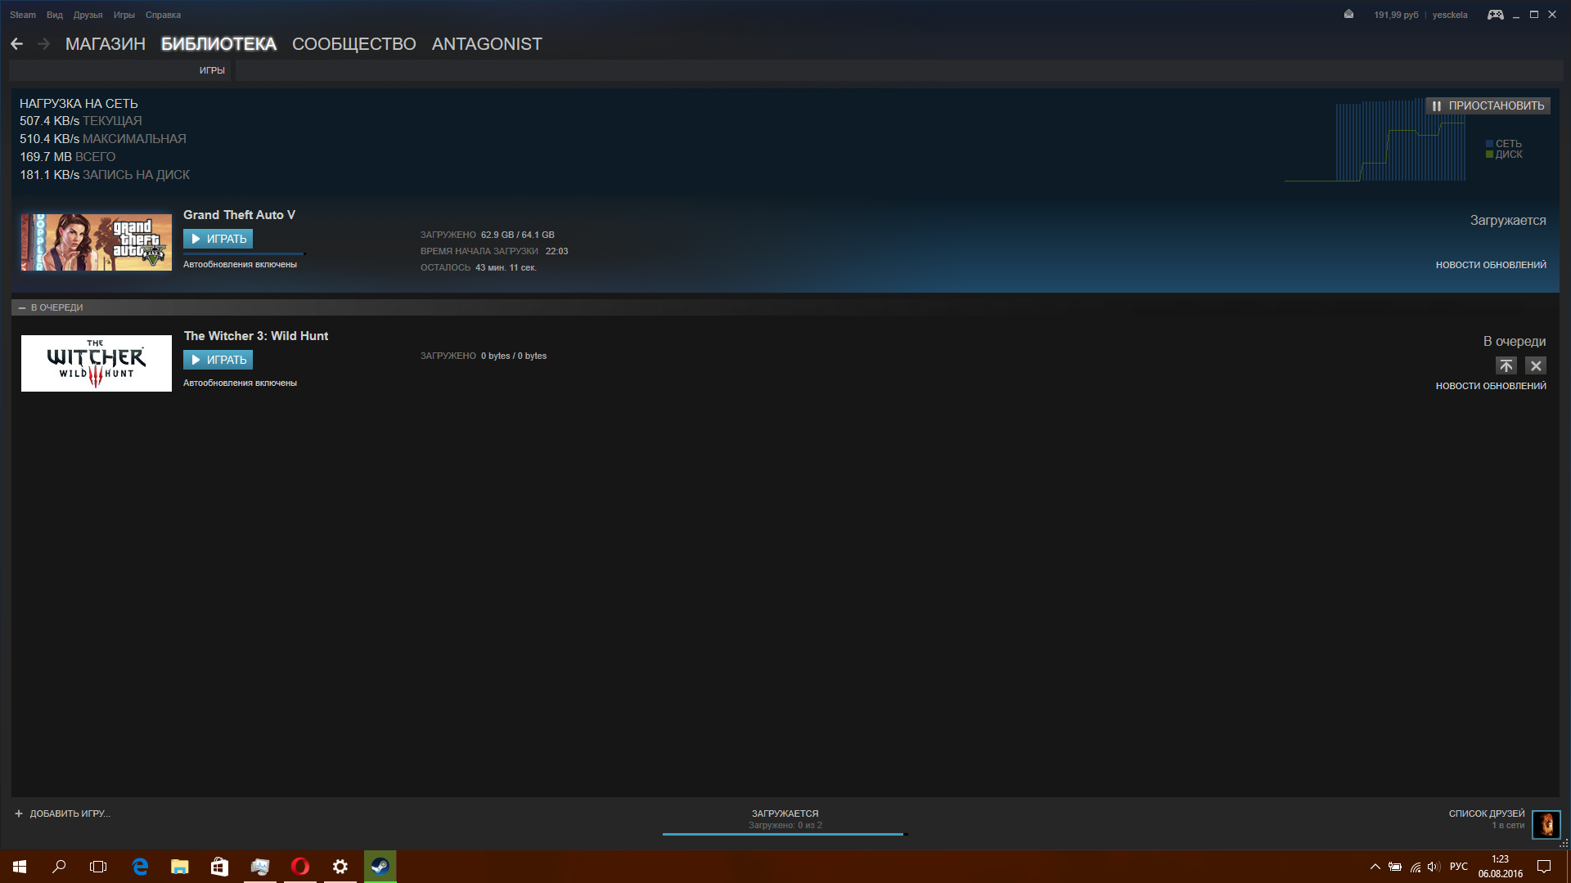The width and height of the screenshot is (1571, 883).
Task: Go back with the left arrow icon
Action: [16, 44]
